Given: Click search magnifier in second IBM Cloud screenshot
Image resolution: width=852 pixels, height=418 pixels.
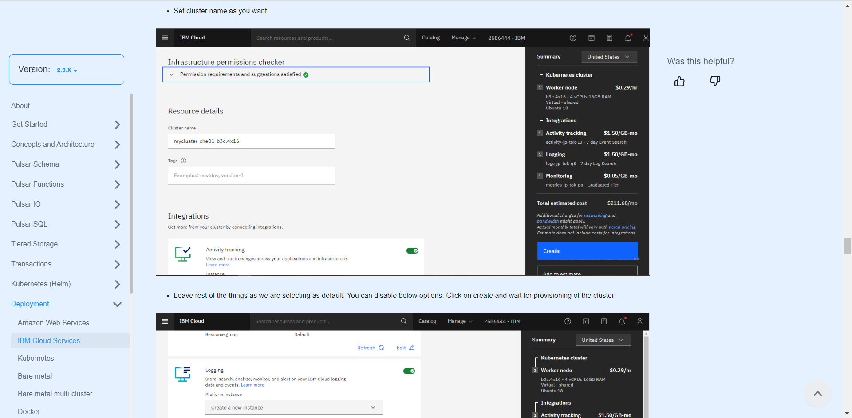Looking at the screenshot, I should 404,321.
